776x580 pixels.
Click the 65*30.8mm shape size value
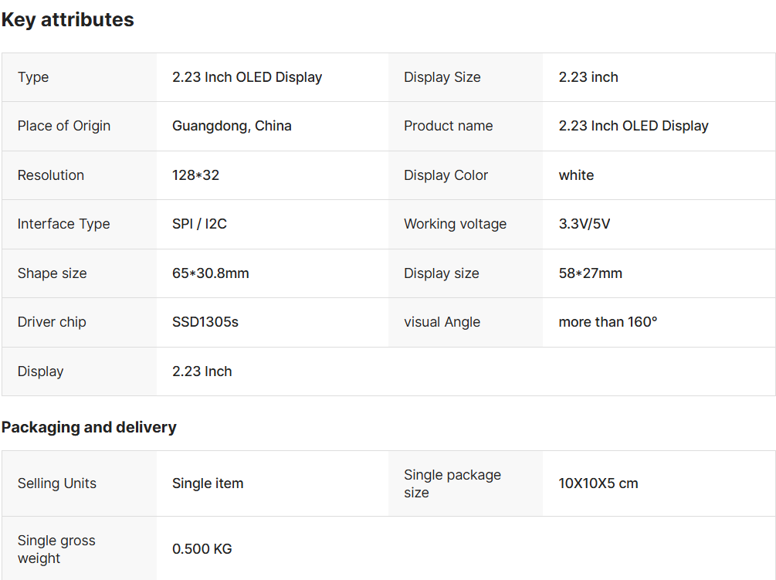click(210, 273)
